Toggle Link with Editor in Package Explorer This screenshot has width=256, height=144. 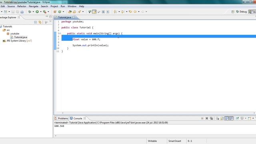(40, 22)
